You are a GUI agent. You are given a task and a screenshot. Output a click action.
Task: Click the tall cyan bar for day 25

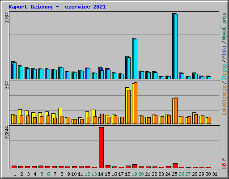(x=176, y=47)
